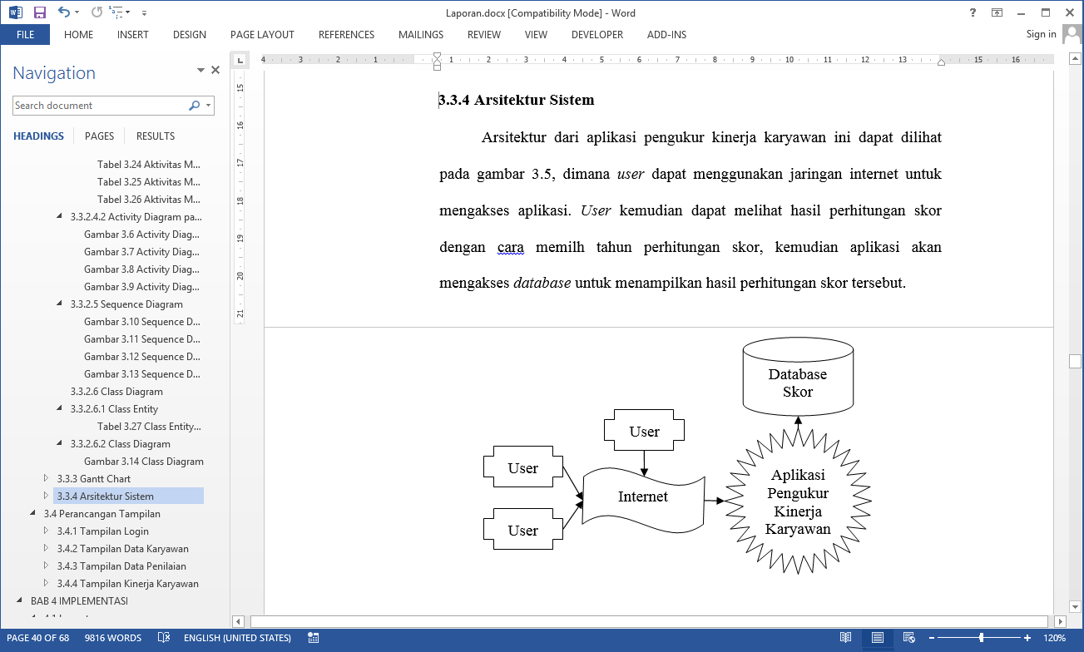Image resolution: width=1084 pixels, height=652 pixels.
Task: Collapse the 3.3.2.5 Sequence Diagram heading
Action: [59, 304]
